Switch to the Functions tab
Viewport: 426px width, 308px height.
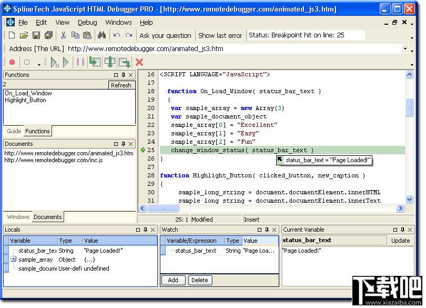[x=37, y=131]
